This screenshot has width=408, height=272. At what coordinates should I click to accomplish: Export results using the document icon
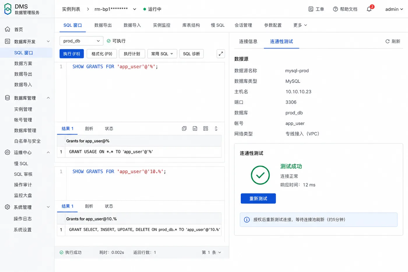195,129
